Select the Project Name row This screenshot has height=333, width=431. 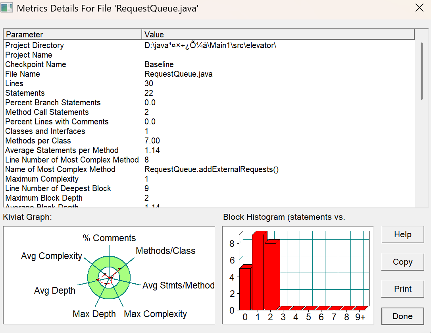pos(209,55)
